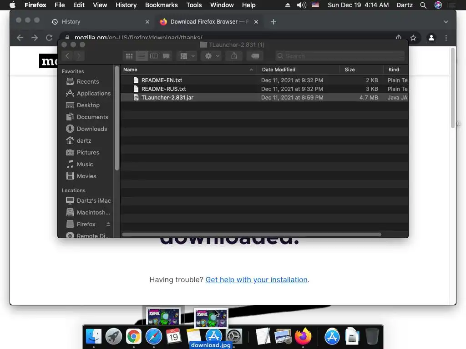The height and width of the screenshot is (349, 466).
Task: Open Google Chrome from the Dock
Action: (134, 337)
